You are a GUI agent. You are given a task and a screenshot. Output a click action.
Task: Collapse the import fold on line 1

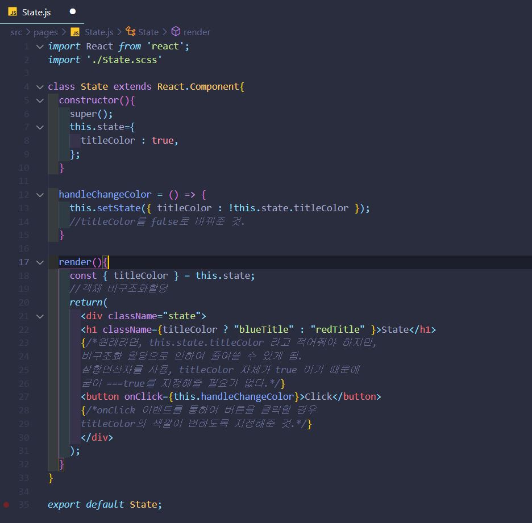[x=40, y=47]
